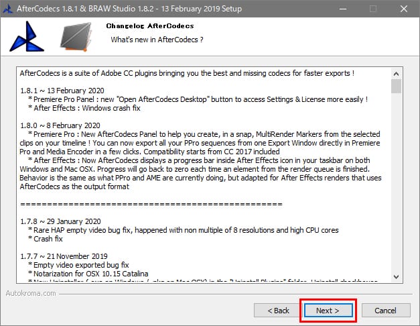Click the 'AfterCodecs as the output format' line
Image resolution: width=420 pixels, height=326 pixels.
pyautogui.click(x=74, y=186)
